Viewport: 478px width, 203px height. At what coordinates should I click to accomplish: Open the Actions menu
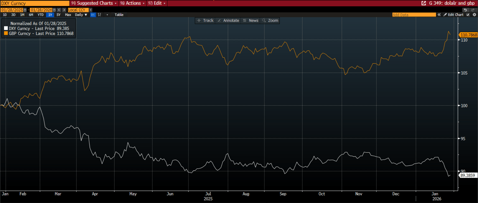click(133, 3)
